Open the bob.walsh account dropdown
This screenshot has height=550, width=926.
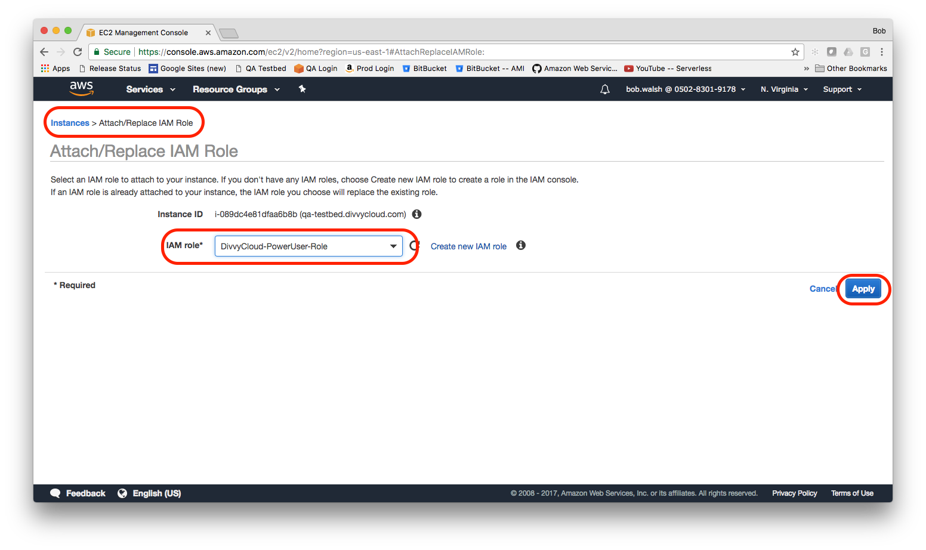pos(686,89)
